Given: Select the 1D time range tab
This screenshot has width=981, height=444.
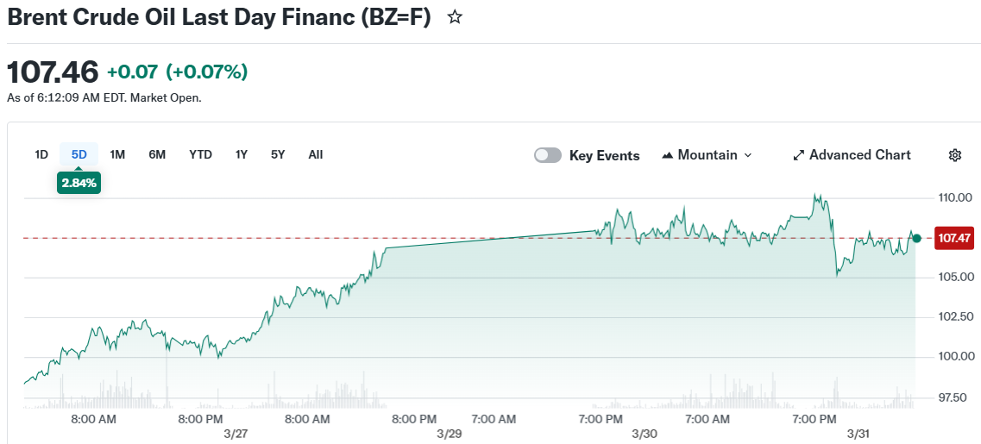Looking at the screenshot, I should point(41,154).
